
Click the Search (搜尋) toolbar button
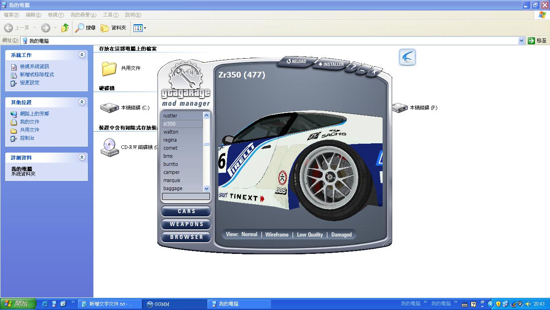85,28
